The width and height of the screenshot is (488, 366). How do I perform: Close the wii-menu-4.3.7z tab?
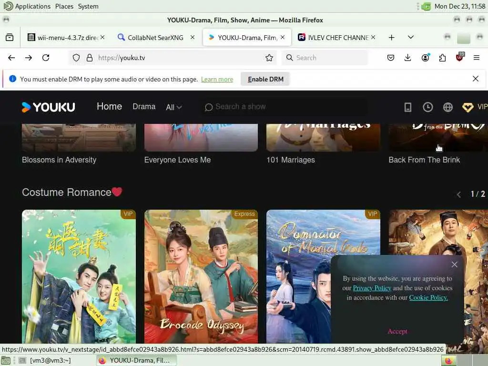pos(102,37)
